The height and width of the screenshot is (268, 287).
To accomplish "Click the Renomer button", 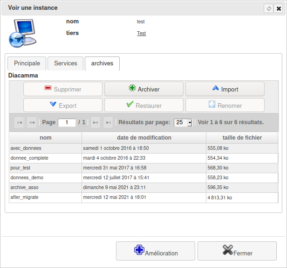I will [225, 106].
